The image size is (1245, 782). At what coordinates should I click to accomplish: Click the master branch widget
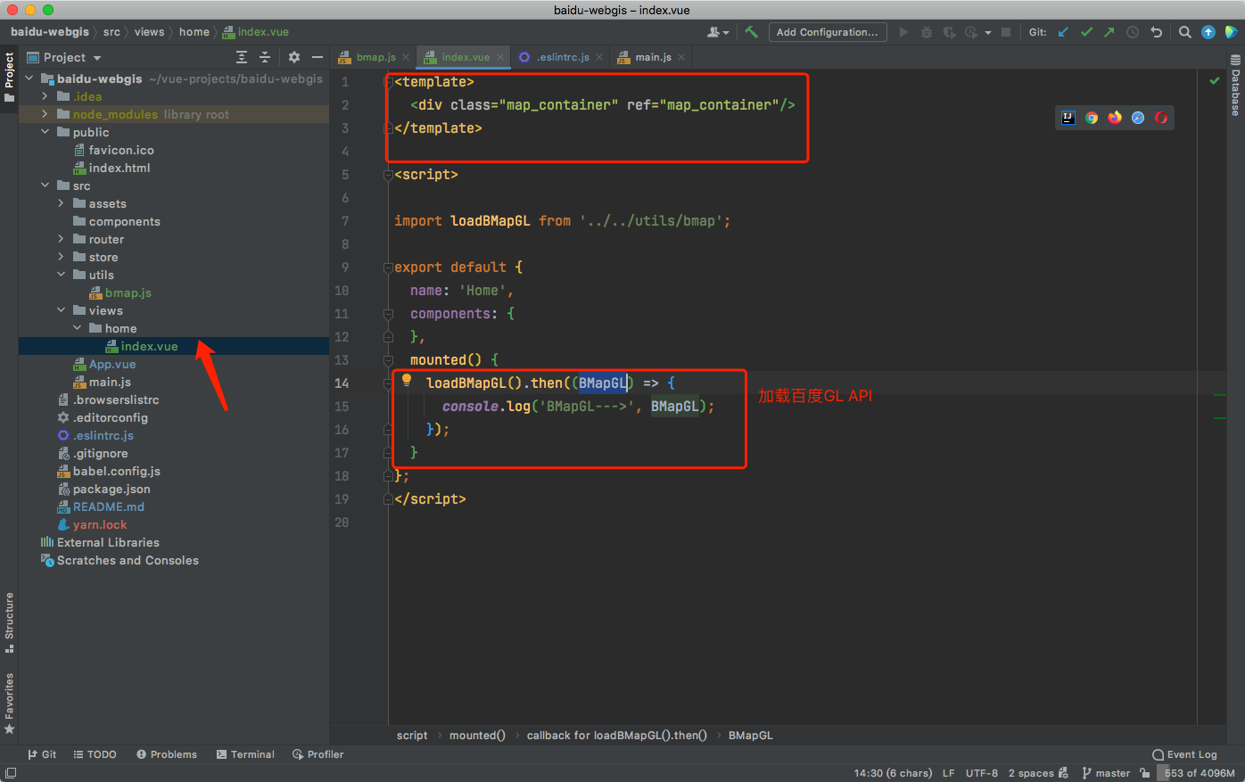pyautogui.click(x=1106, y=773)
